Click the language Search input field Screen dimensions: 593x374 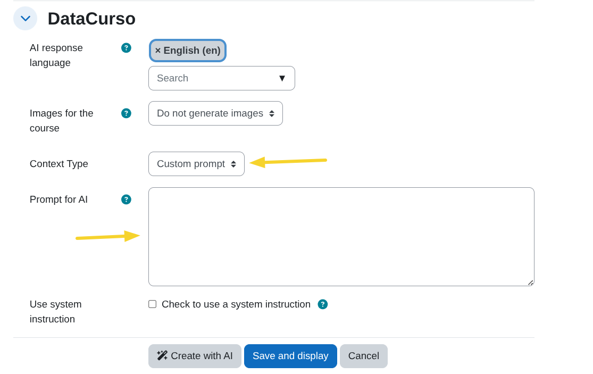point(213,78)
